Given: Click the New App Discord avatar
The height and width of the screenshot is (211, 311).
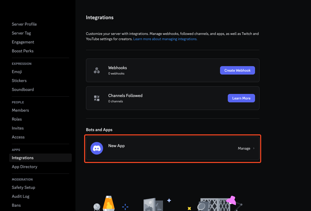Looking at the screenshot, I should tap(97, 148).
